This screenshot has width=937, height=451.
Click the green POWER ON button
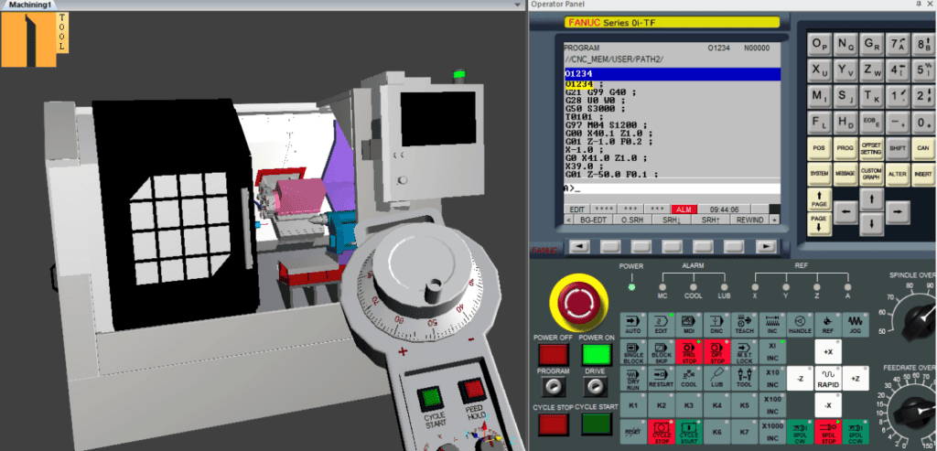(597, 355)
